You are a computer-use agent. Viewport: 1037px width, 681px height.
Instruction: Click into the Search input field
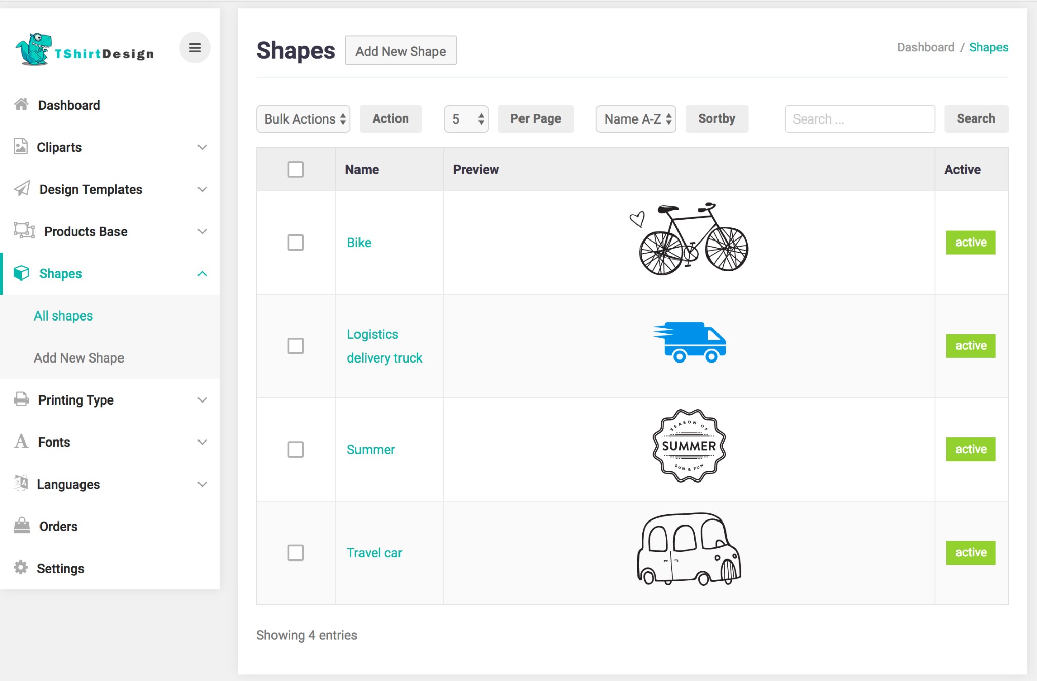tap(860, 119)
